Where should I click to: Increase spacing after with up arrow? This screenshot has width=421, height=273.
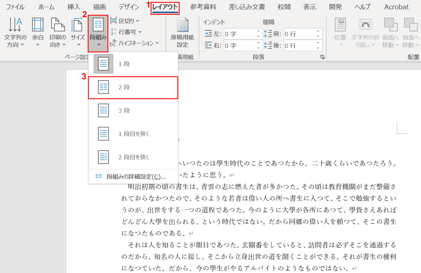318,43
